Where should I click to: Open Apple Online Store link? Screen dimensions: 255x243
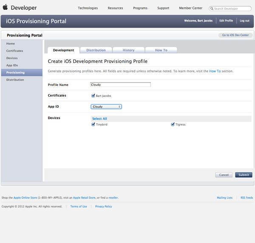click(x=25, y=197)
